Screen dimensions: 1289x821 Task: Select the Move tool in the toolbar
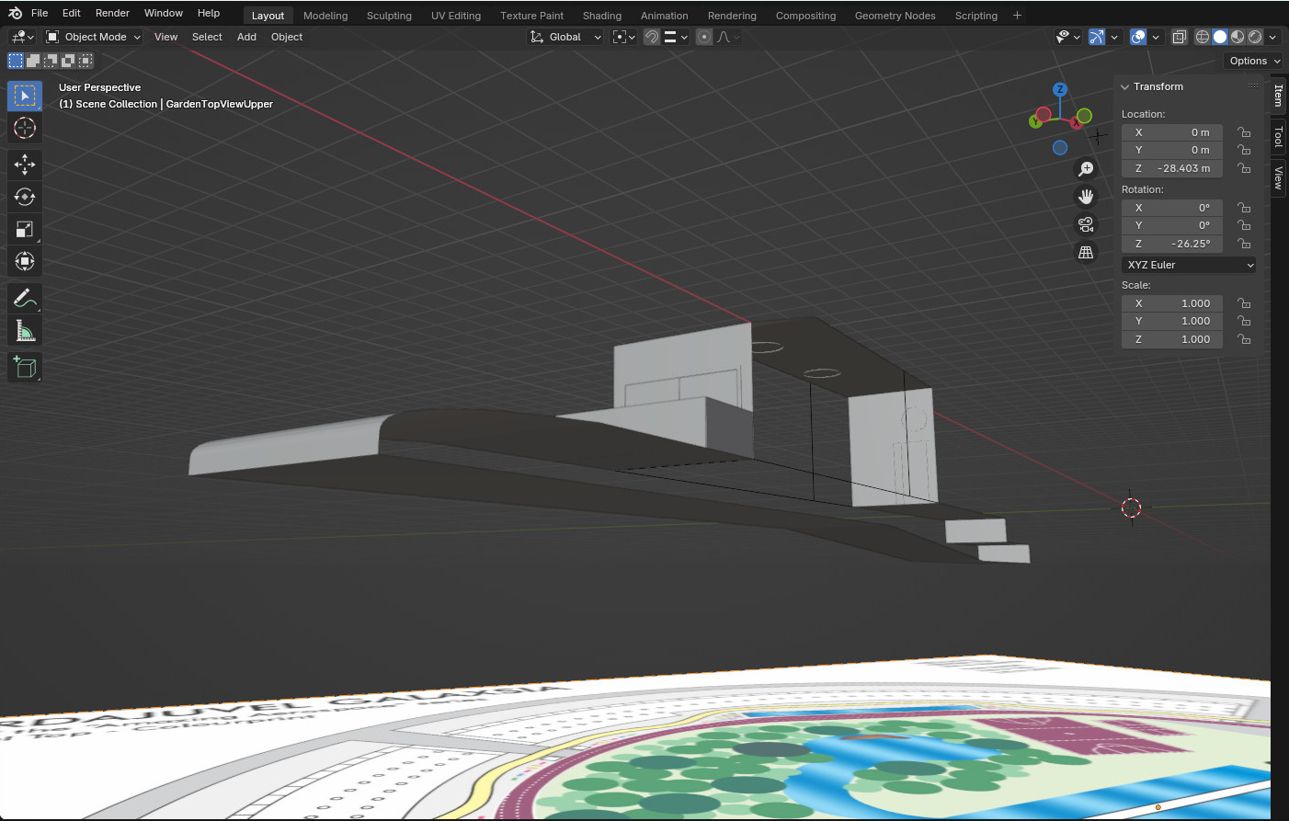[x=25, y=165]
